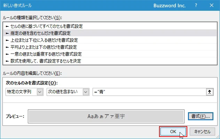Click the ルールの内容を編集してください(E): label

(32, 73)
